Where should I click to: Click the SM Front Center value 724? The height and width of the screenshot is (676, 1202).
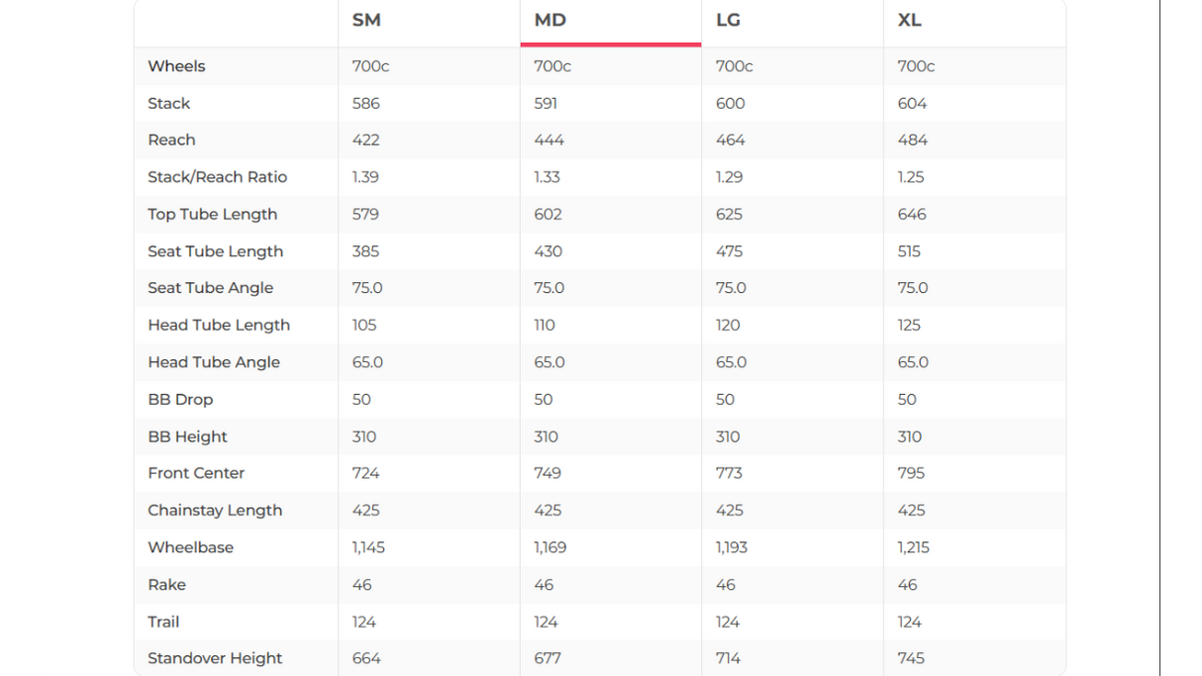[365, 473]
